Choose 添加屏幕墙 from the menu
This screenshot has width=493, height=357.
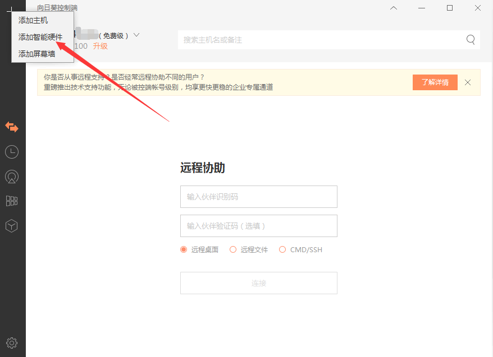[x=43, y=54]
